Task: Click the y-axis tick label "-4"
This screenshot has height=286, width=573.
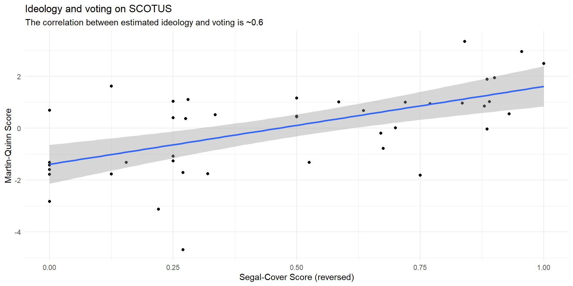Action: point(18,232)
